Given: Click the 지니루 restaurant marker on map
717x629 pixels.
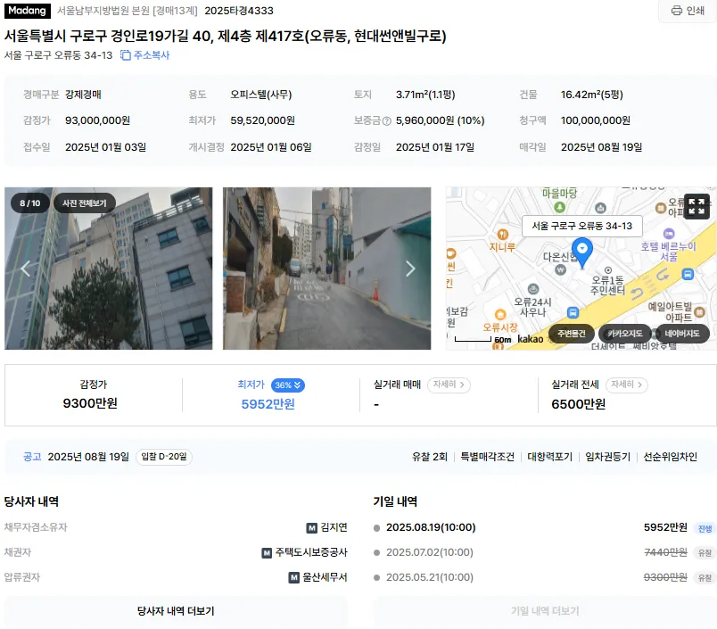Looking at the screenshot, I should (x=502, y=236).
